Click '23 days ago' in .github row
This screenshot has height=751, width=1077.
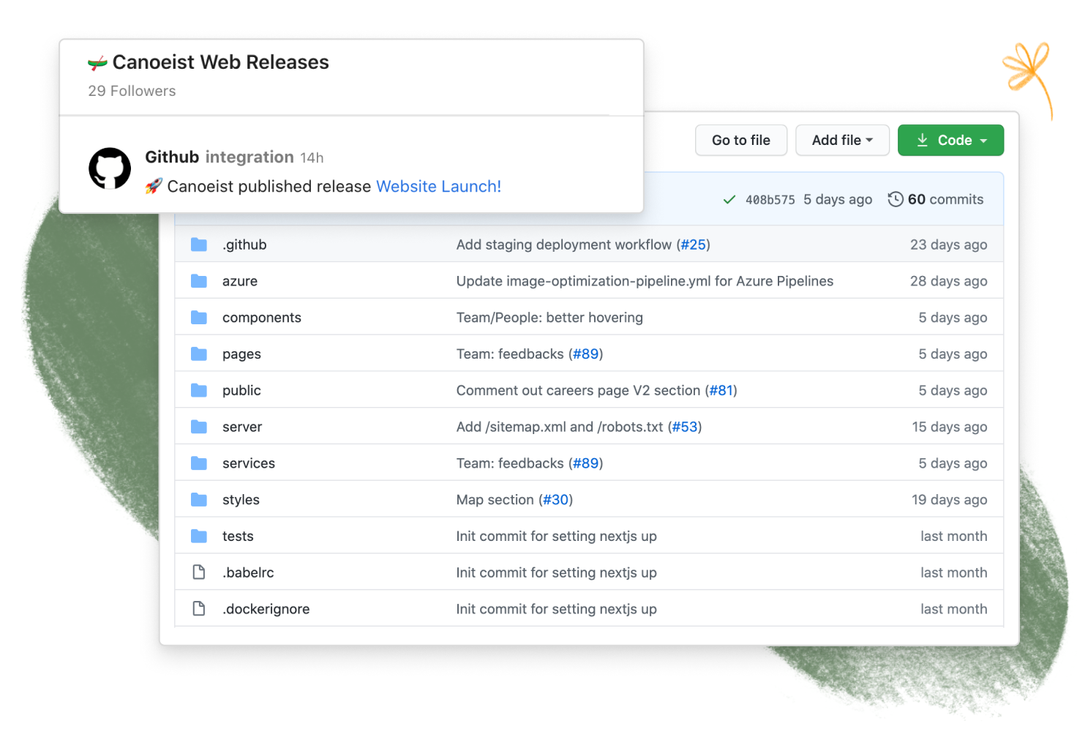(x=948, y=244)
